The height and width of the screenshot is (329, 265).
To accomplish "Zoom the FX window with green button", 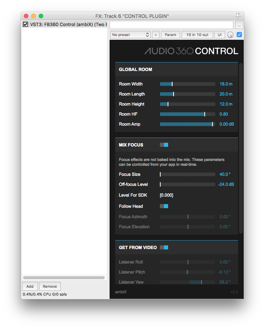I will tap(41, 16).
